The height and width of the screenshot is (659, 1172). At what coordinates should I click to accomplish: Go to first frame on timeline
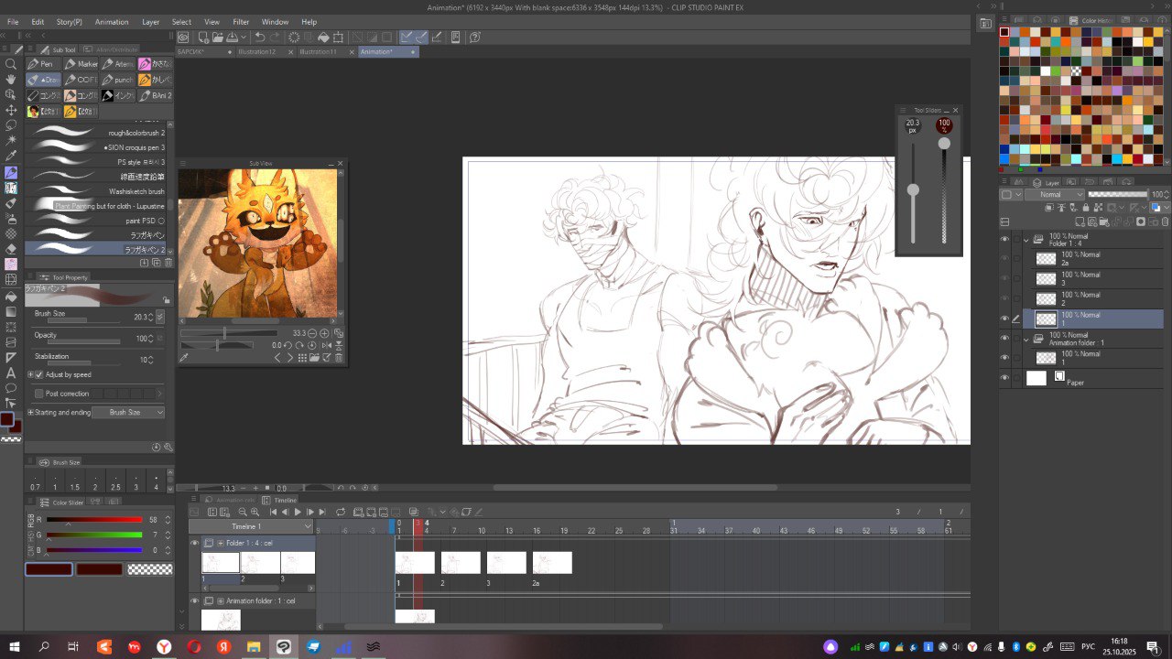coord(273,513)
